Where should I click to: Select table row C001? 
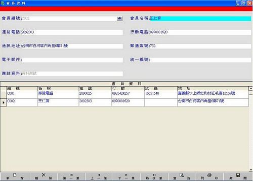click(128, 95)
